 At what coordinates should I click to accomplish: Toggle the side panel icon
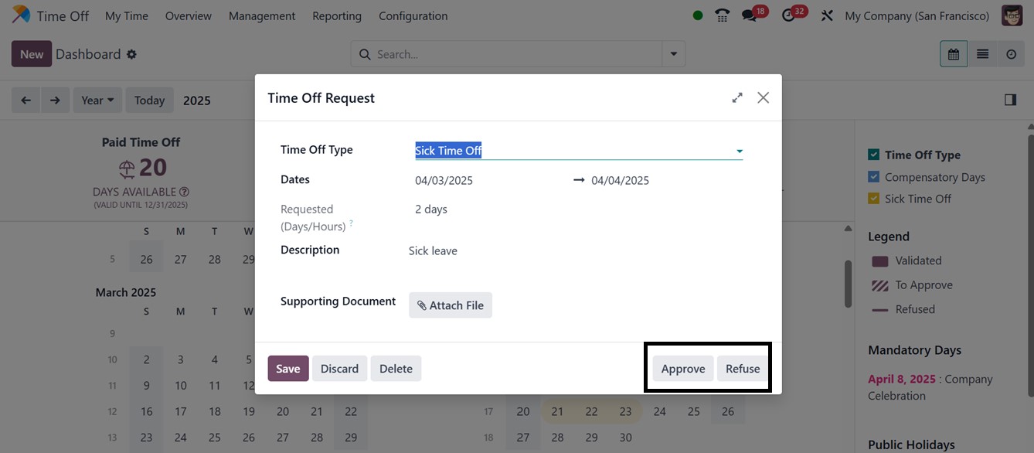coord(1010,100)
